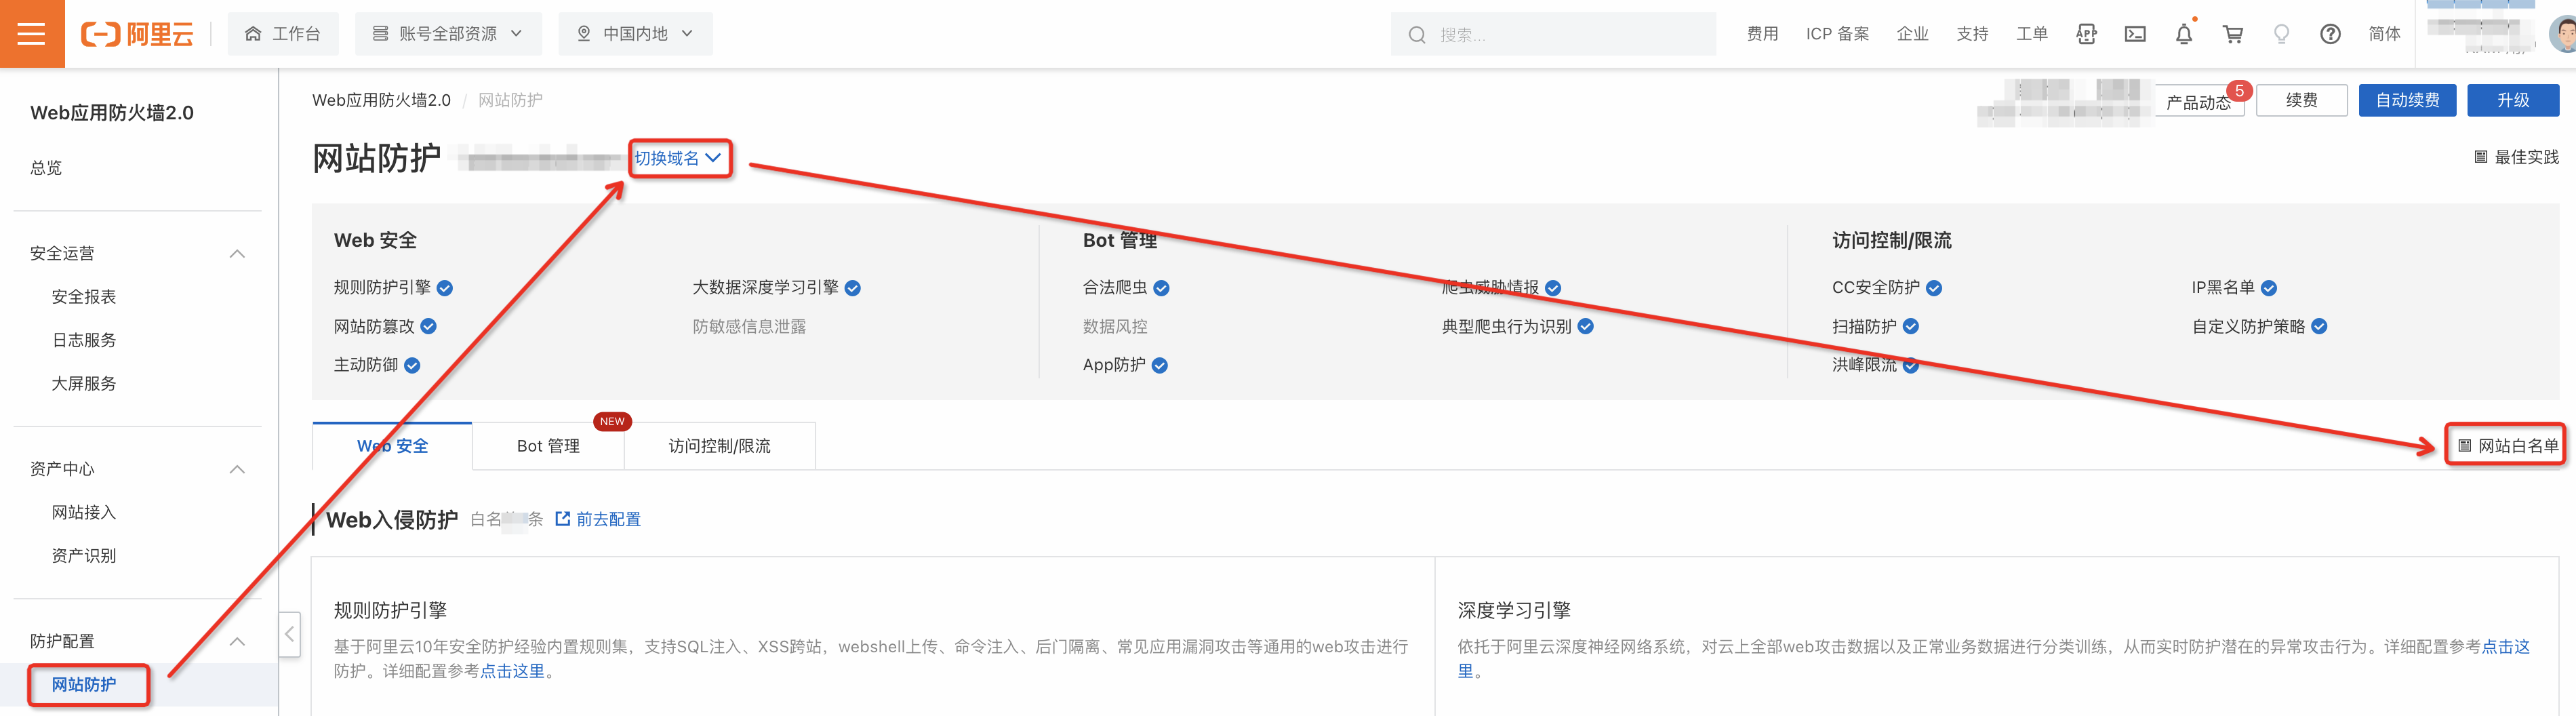Viewport: 2576px width, 716px height.
Task: Click the checkmark beside 自定义防护策略
Action: pos(2319,327)
